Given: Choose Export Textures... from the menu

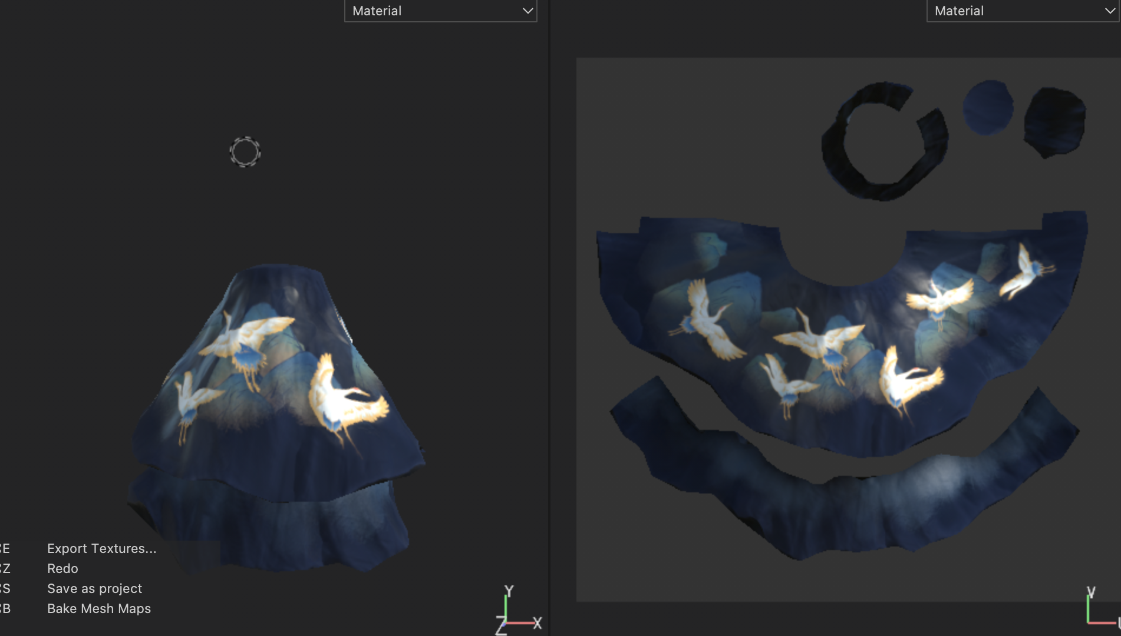Looking at the screenshot, I should pos(101,548).
